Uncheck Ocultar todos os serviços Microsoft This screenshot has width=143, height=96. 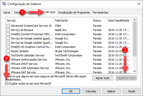point(7,83)
